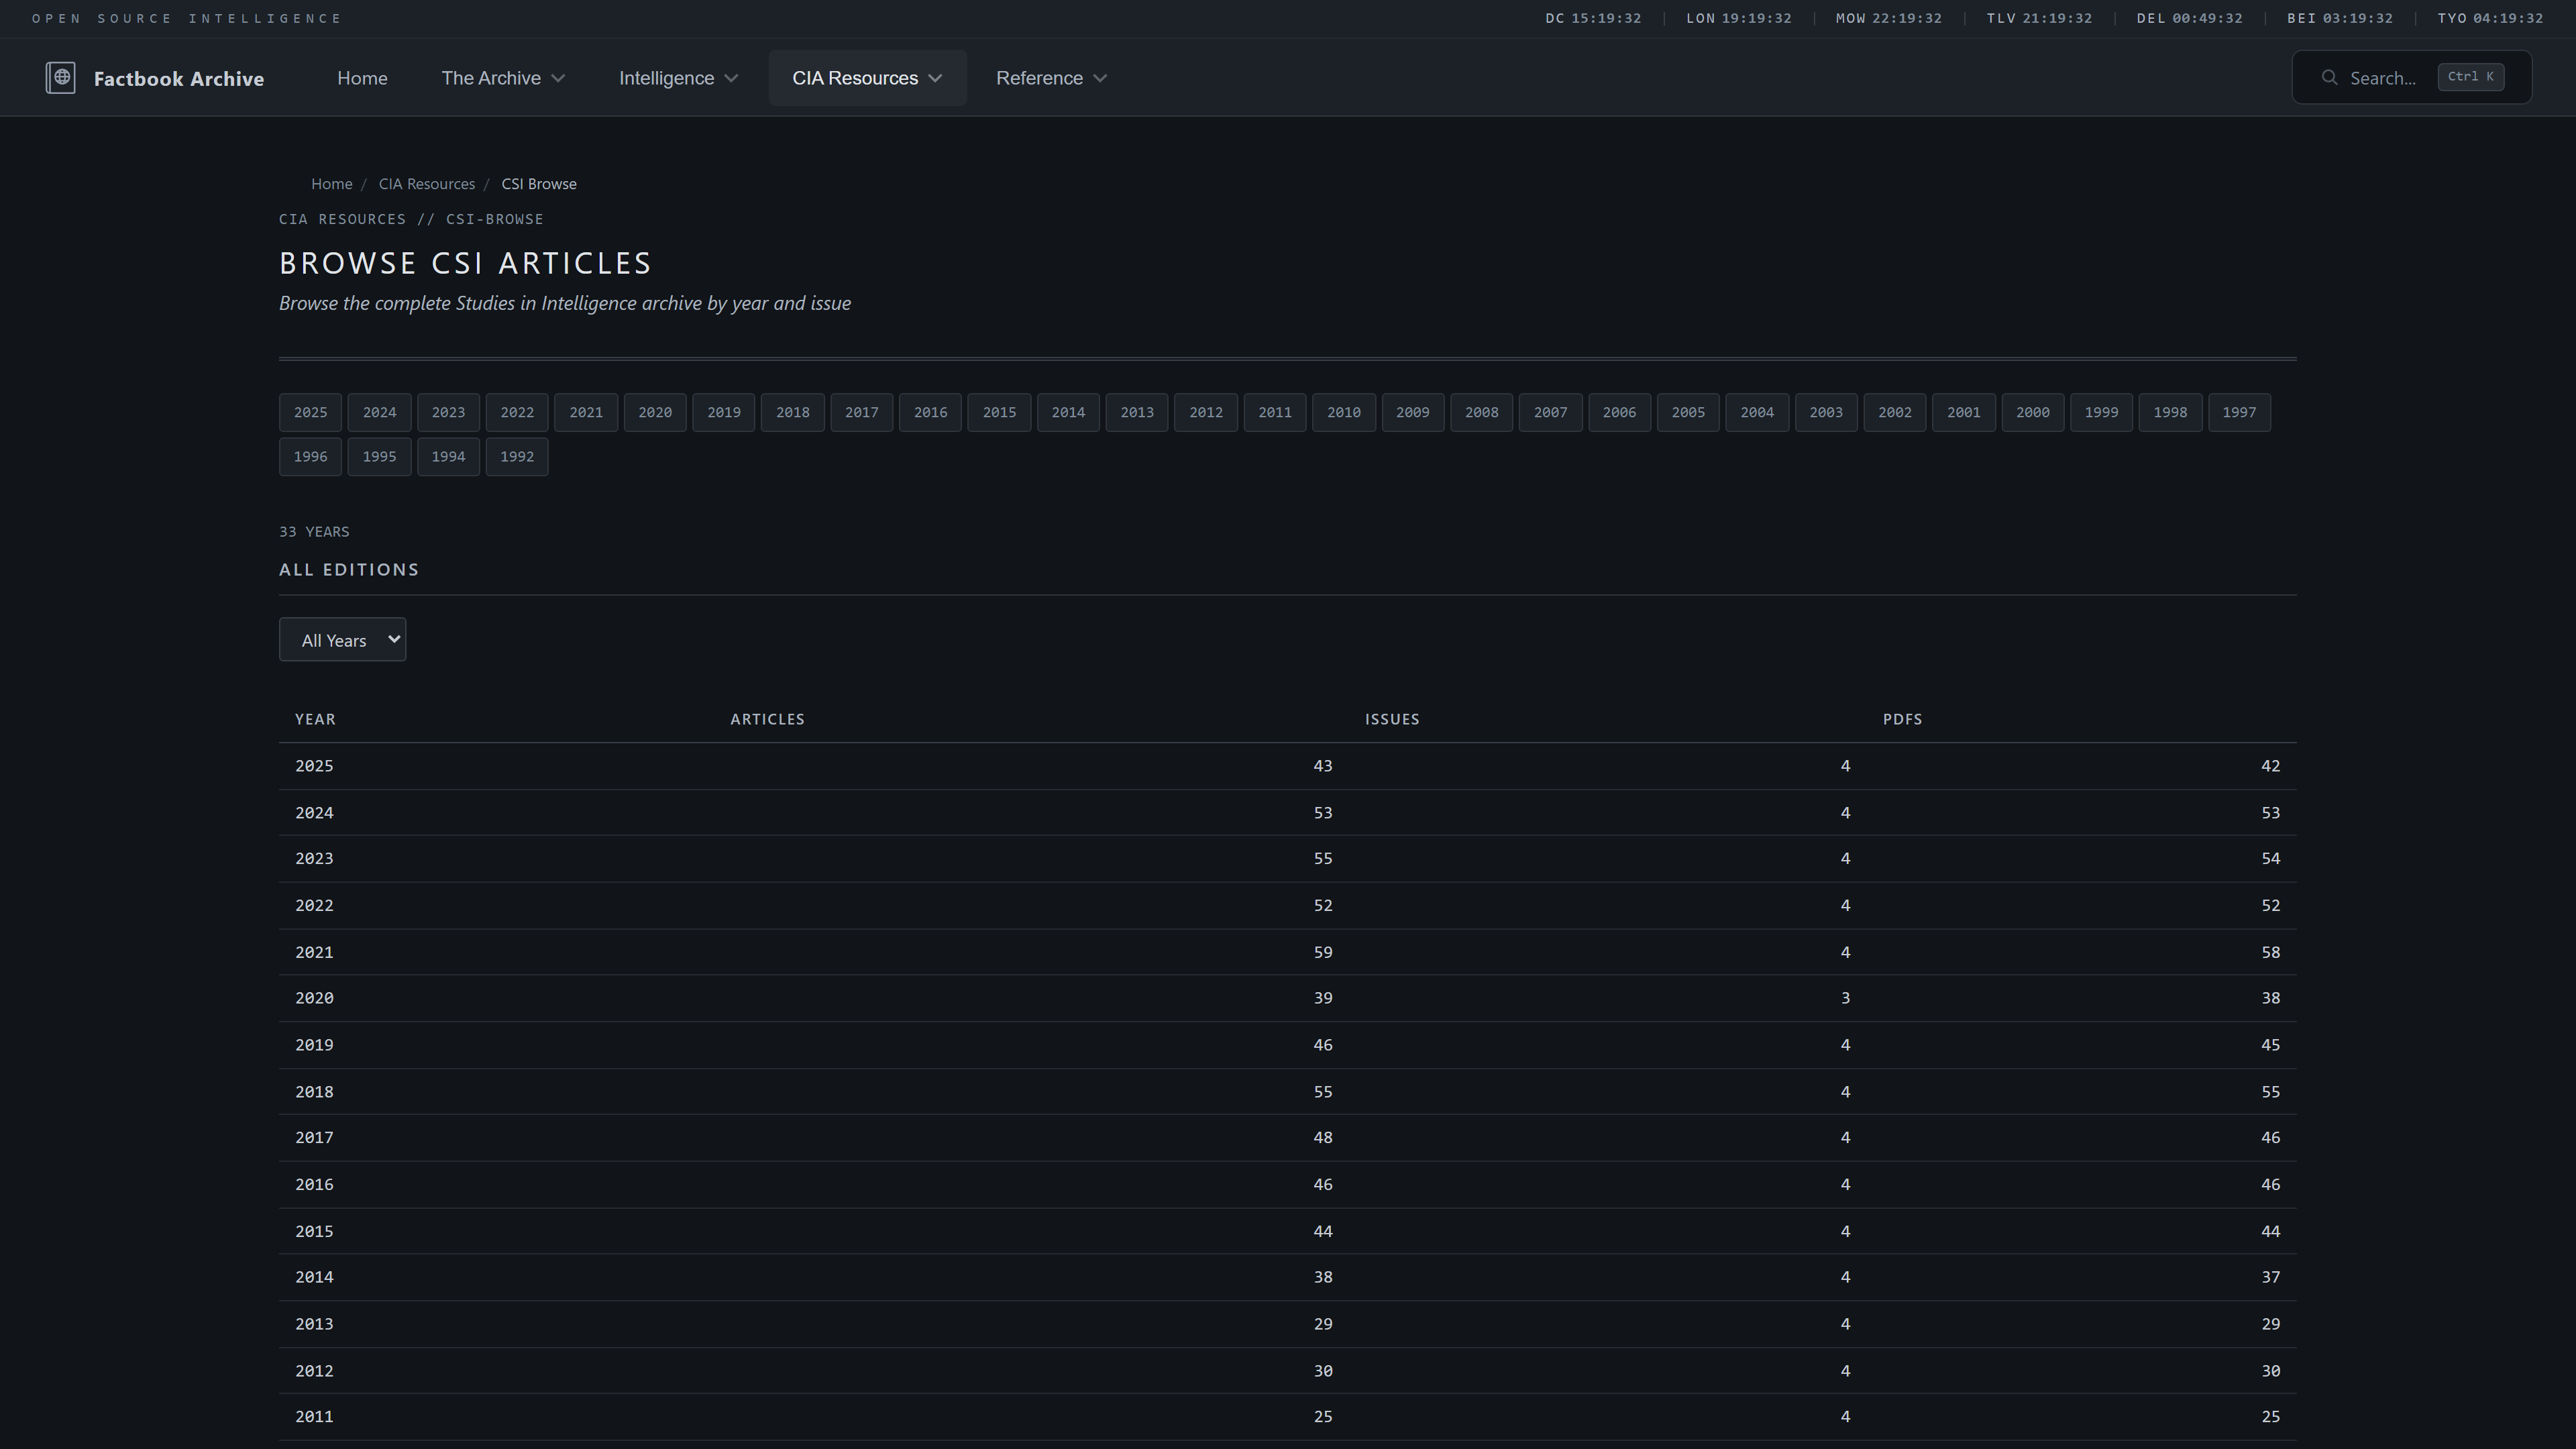Select the 2025 year chip
The height and width of the screenshot is (1449, 2576).
pos(310,412)
